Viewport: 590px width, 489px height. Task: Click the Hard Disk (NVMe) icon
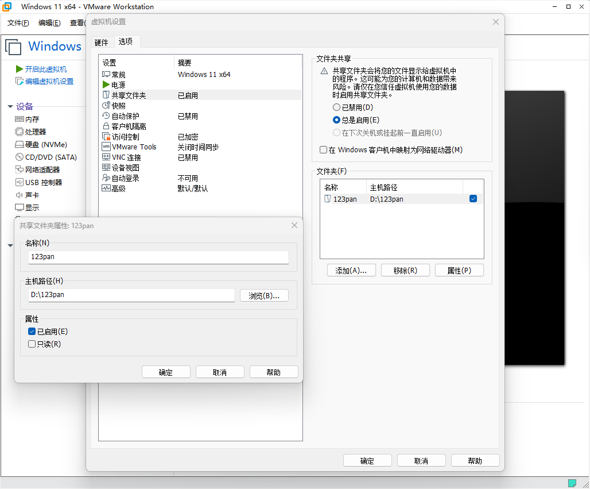coord(19,144)
